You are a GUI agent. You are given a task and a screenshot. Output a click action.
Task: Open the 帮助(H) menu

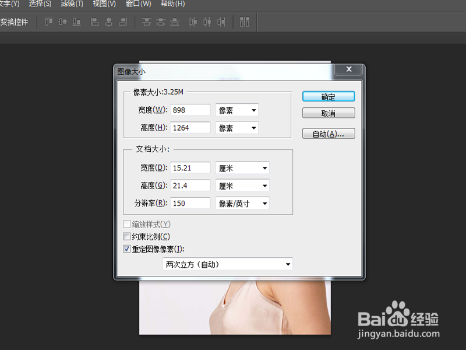click(x=172, y=4)
